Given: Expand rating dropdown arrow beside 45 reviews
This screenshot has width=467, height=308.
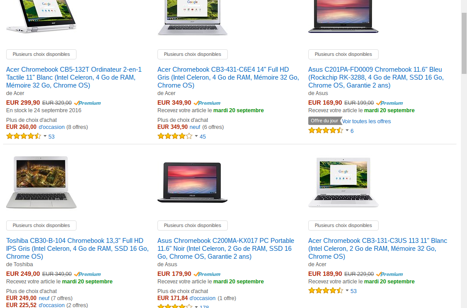Looking at the screenshot, I should [196, 136].
